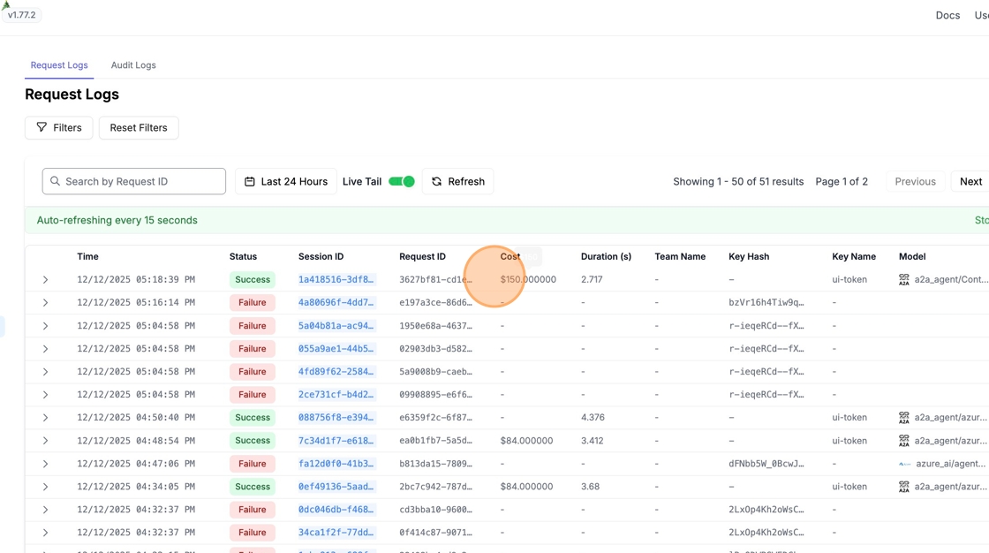
Task: Turn off the Live Tail switch
Action: coord(401,181)
